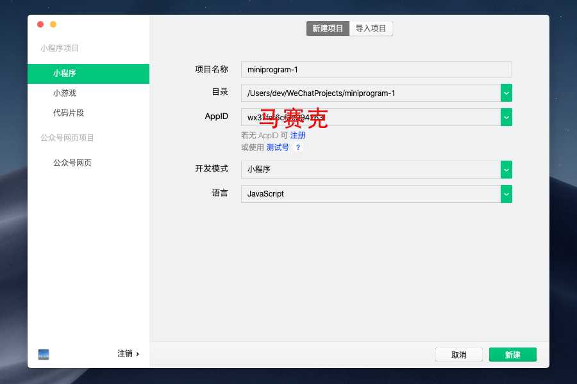577x384 pixels.
Task: Click the 小程序项目 section header
Action: click(59, 48)
